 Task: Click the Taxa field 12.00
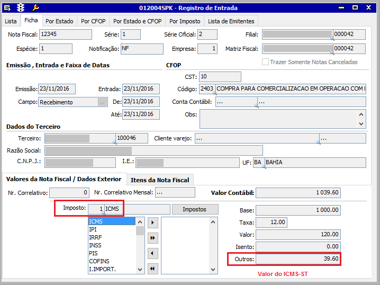(x=272, y=222)
